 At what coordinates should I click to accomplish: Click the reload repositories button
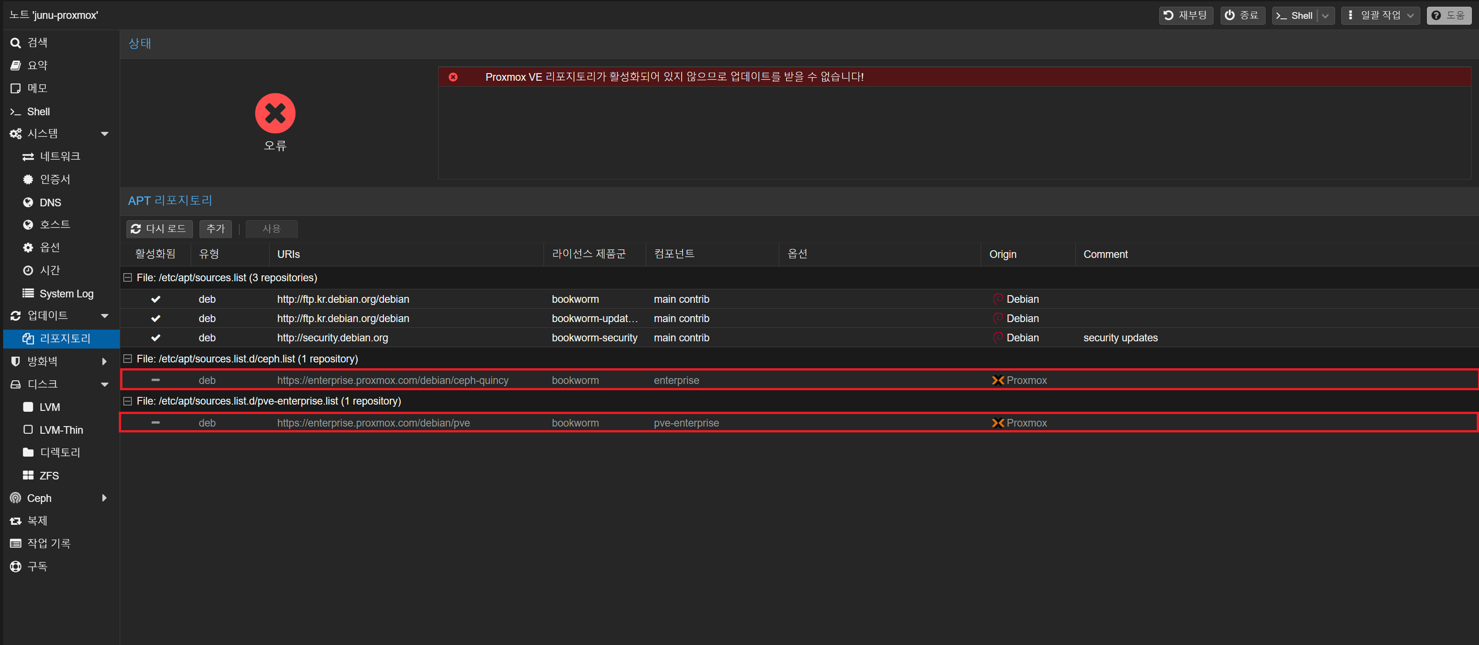point(159,229)
